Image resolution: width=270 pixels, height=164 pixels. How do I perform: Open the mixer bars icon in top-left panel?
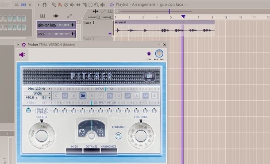(17, 4)
